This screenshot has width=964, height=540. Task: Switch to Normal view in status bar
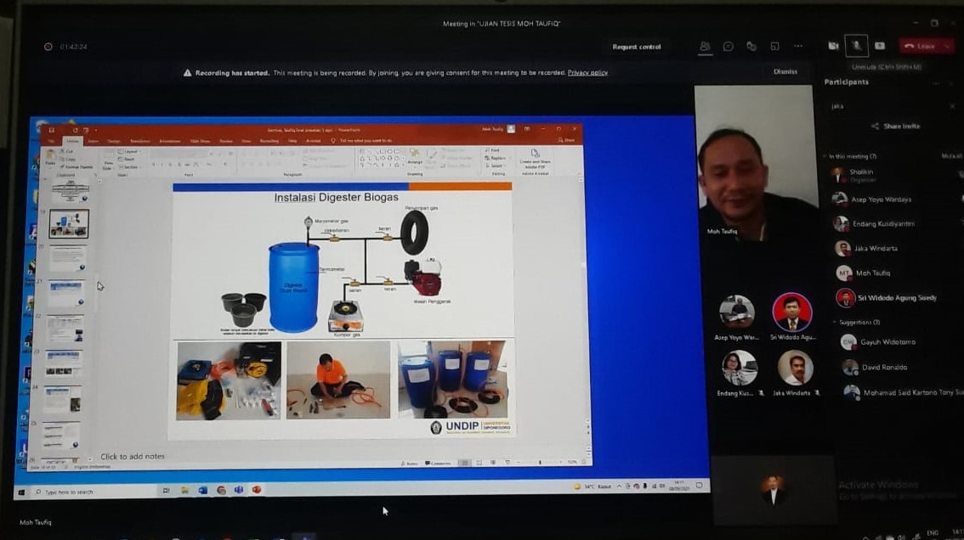click(x=465, y=463)
